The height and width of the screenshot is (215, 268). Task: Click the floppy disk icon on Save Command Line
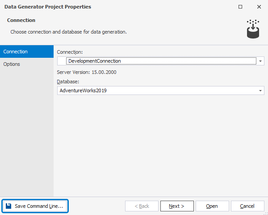(8, 206)
